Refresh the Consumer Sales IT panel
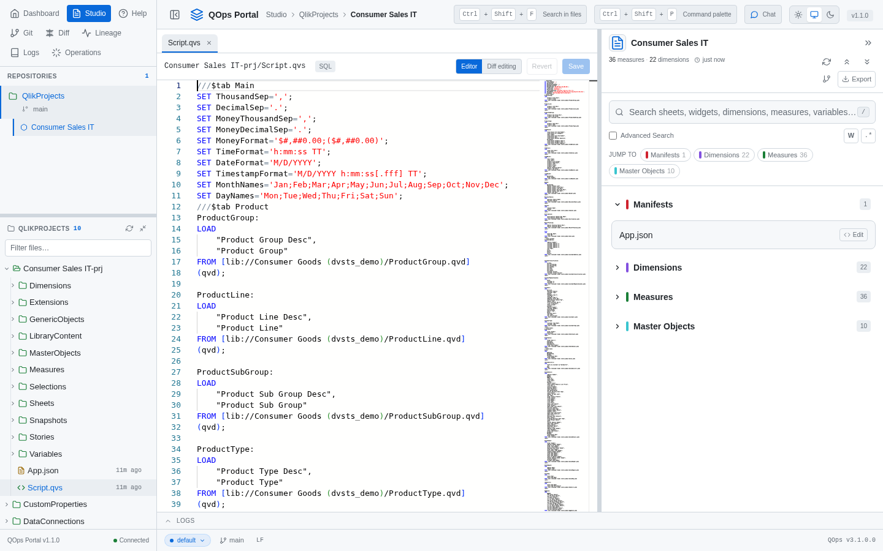Screen dimensions: 883x551 pyautogui.click(x=827, y=62)
